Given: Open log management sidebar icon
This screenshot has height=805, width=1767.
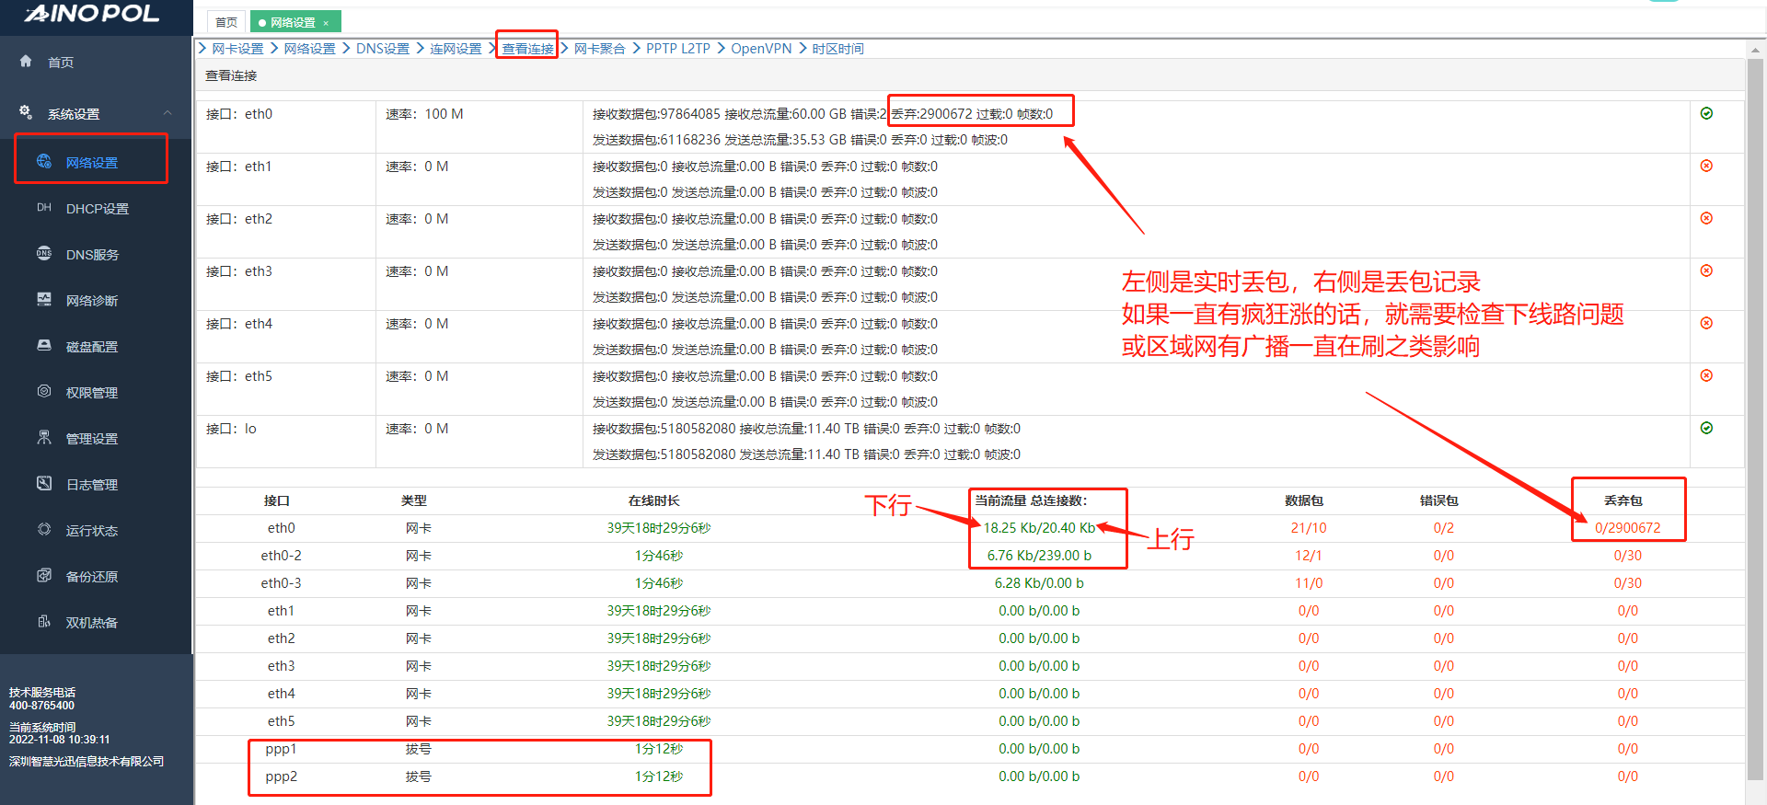Looking at the screenshot, I should click(44, 484).
